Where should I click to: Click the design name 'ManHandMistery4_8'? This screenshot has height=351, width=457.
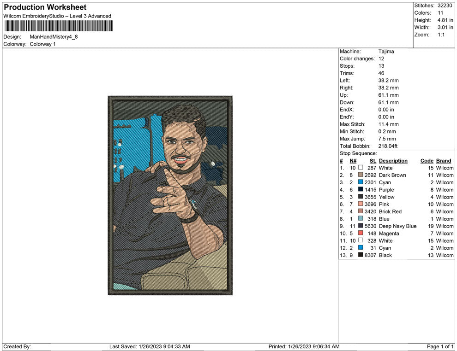tap(54, 37)
